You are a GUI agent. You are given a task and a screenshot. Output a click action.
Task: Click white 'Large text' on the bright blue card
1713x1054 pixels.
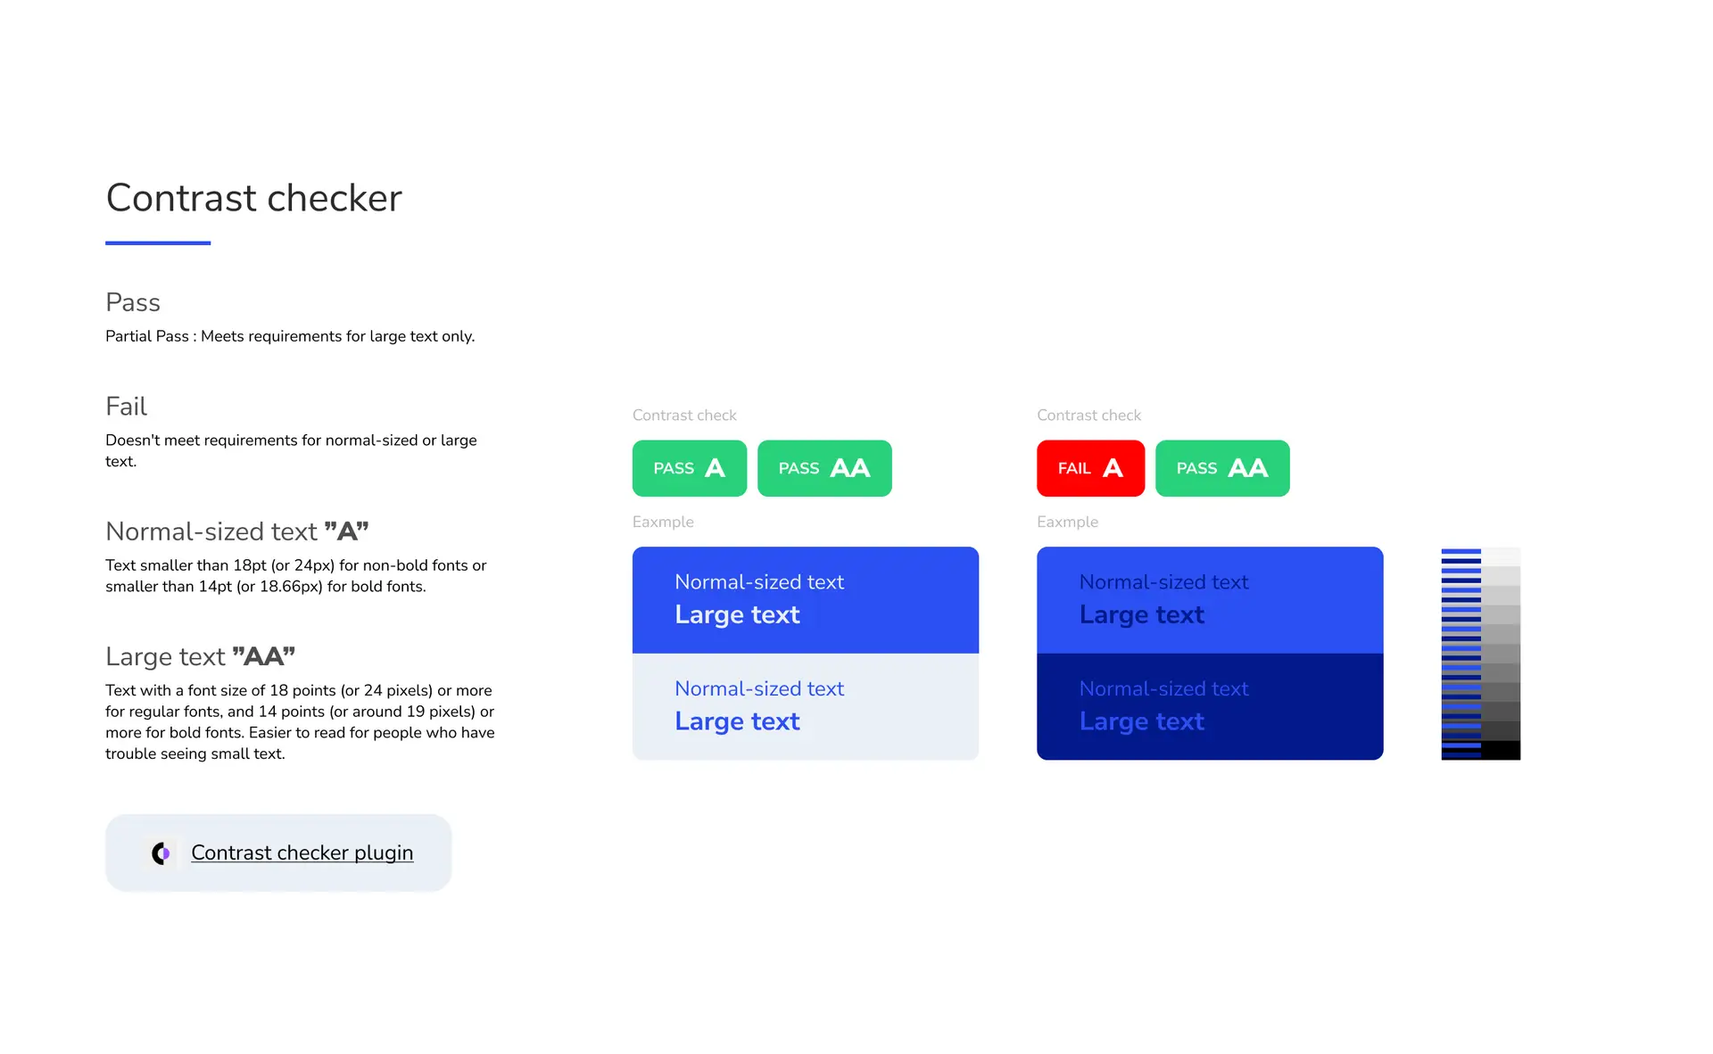pos(737,615)
